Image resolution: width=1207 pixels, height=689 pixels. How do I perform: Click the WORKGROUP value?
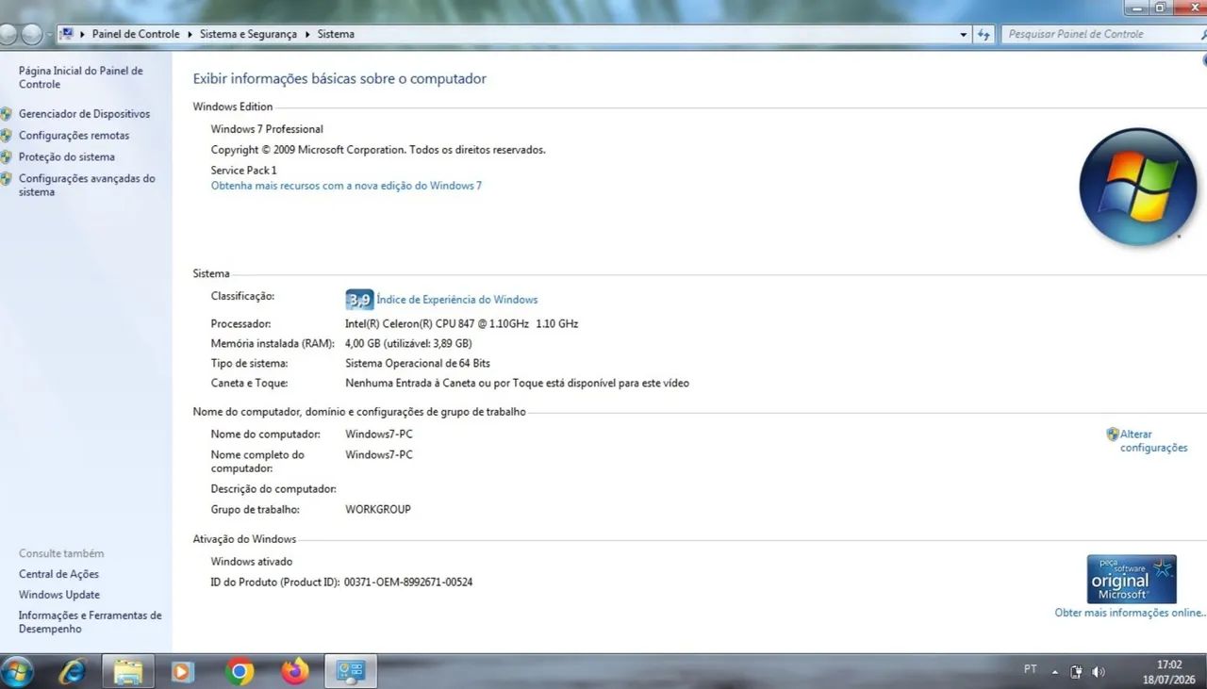pyautogui.click(x=378, y=509)
